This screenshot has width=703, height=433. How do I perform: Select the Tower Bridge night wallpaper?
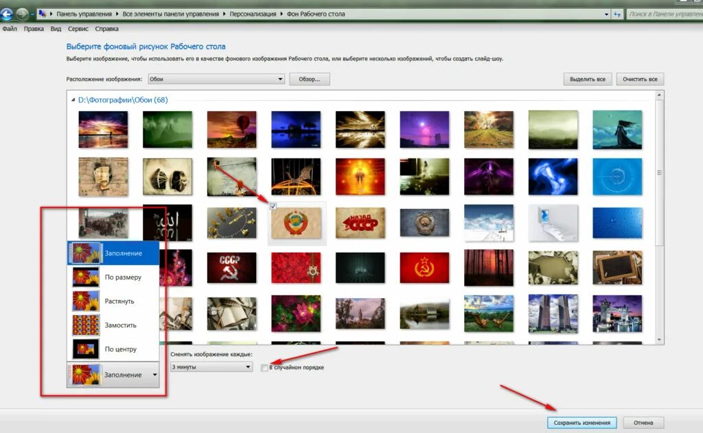click(617, 314)
